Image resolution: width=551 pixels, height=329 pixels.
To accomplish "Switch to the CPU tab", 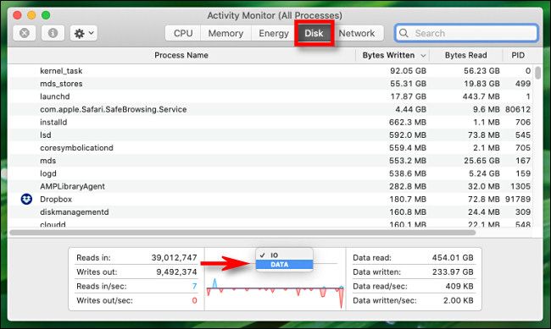I will pos(183,33).
